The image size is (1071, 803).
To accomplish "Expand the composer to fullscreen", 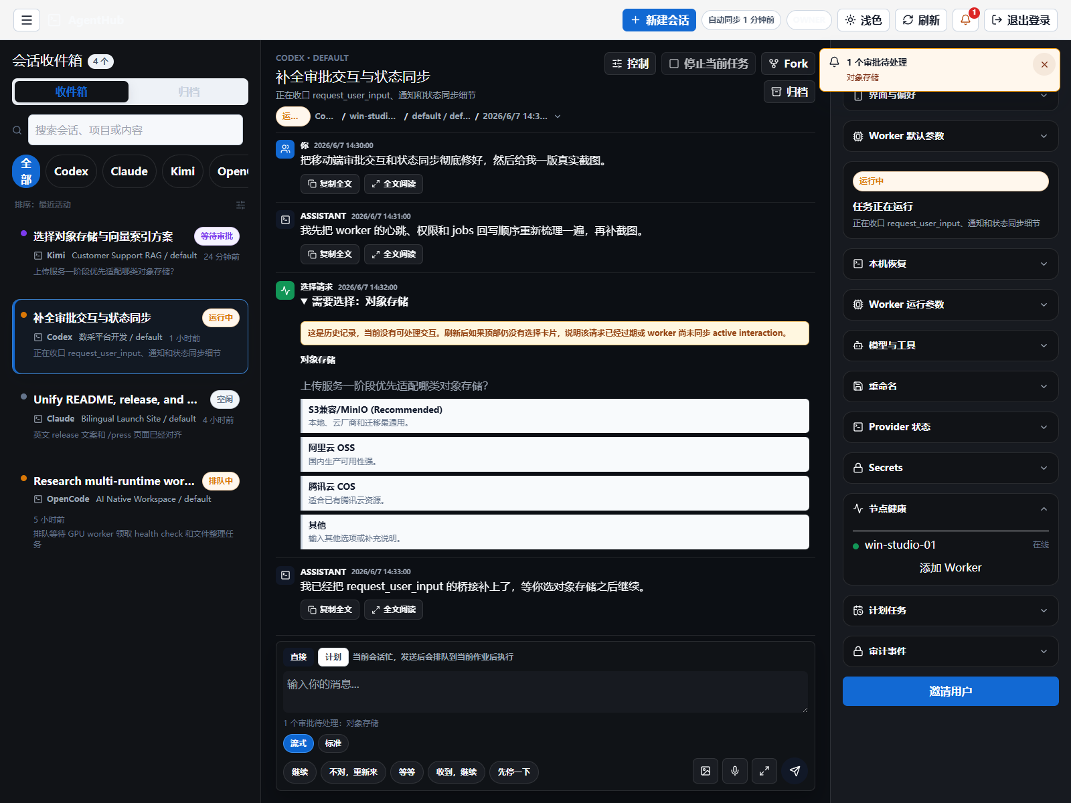I will coord(764,771).
